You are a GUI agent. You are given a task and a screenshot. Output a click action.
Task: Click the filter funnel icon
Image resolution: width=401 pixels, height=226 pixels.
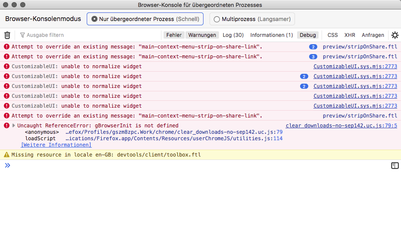point(22,35)
